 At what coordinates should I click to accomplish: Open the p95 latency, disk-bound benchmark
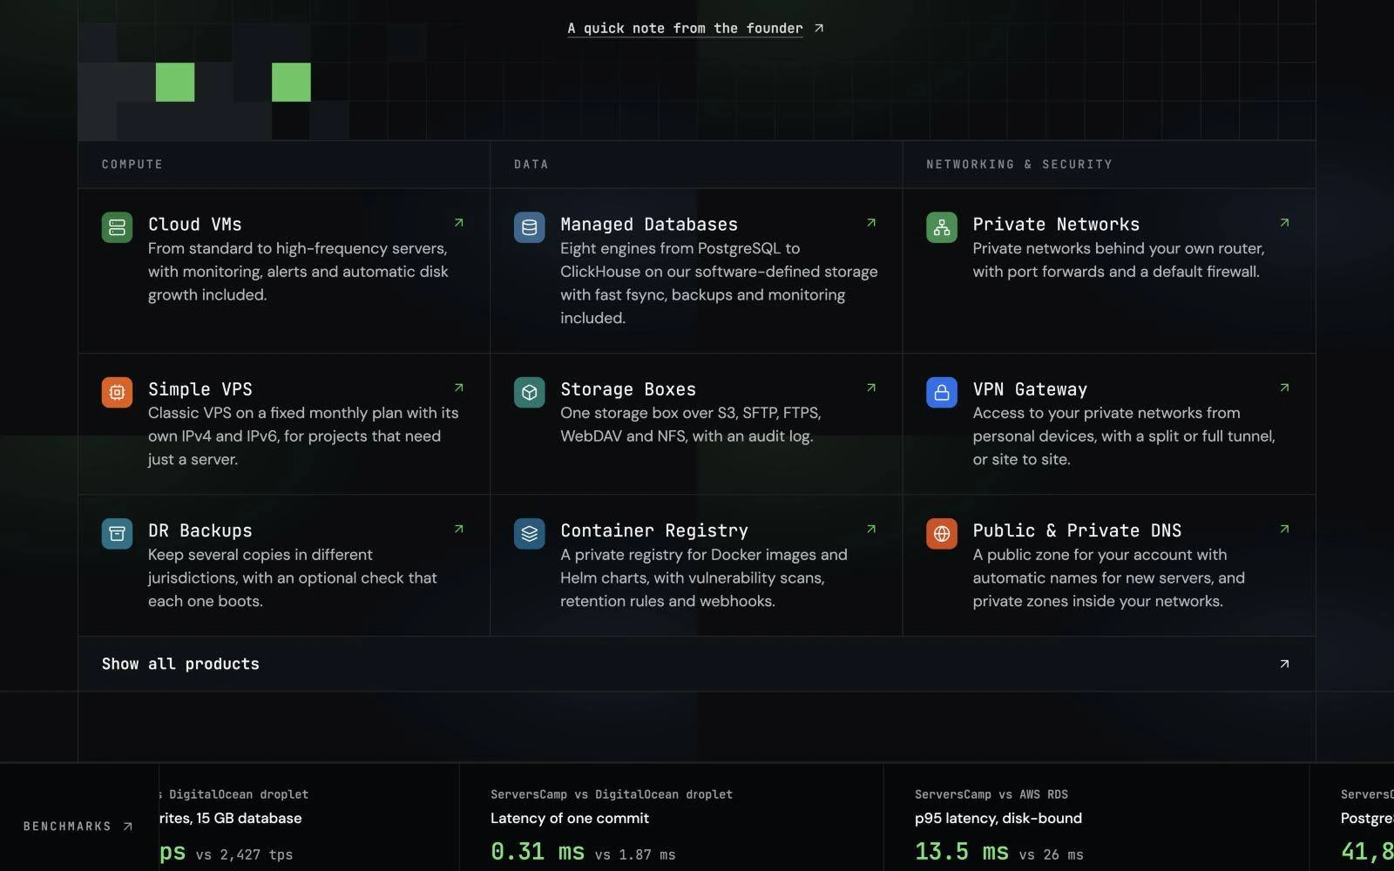(998, 818)
